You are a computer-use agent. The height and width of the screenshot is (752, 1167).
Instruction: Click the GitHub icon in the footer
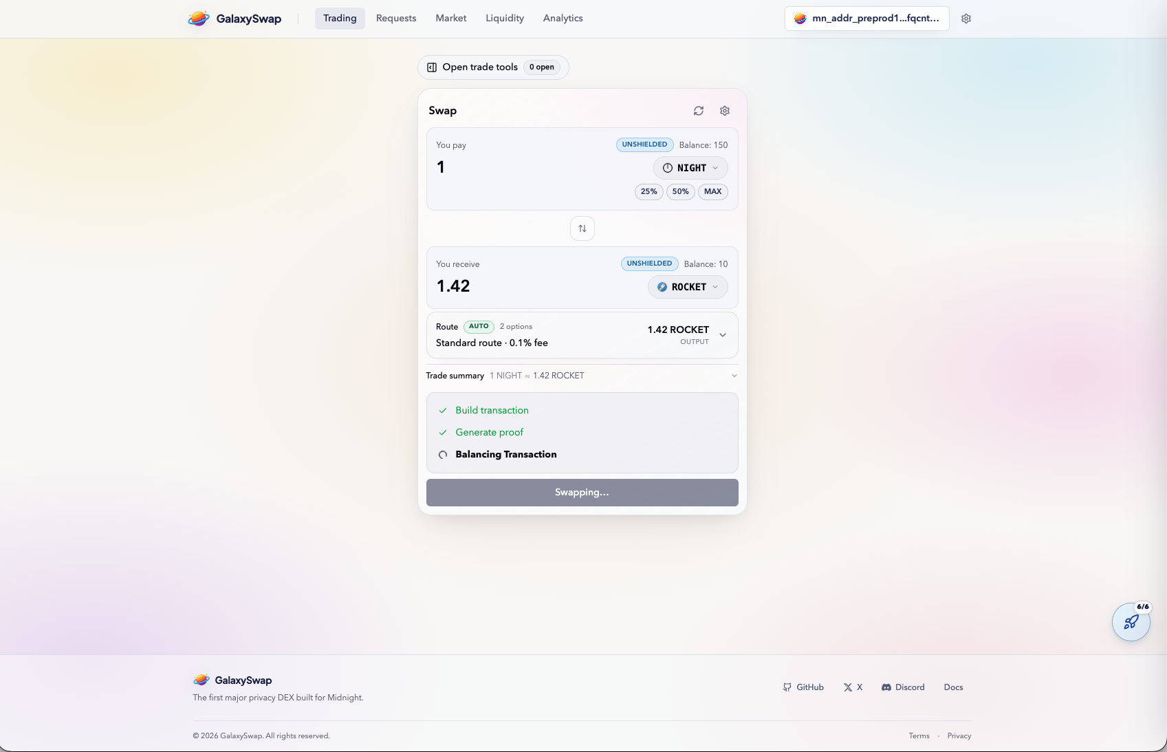tap(786, 687)
